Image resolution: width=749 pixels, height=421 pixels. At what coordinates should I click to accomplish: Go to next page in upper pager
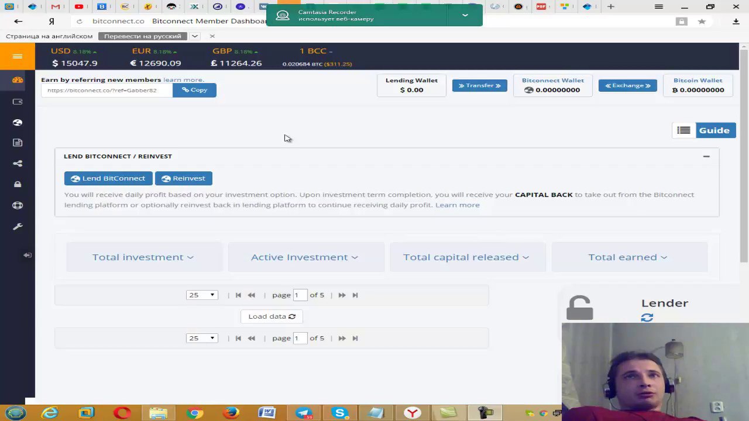[x=342, y=295]
